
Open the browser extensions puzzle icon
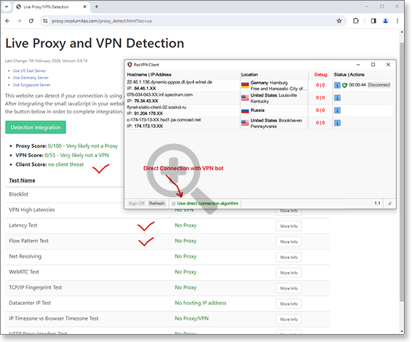click(356, 21)
